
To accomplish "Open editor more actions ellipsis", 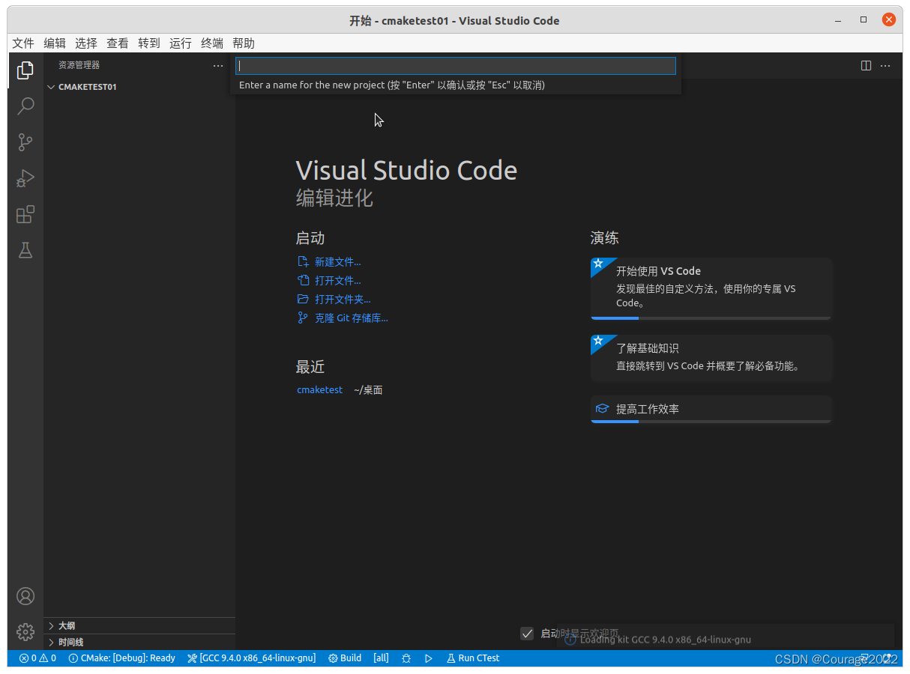I will [x=885, y=66].
